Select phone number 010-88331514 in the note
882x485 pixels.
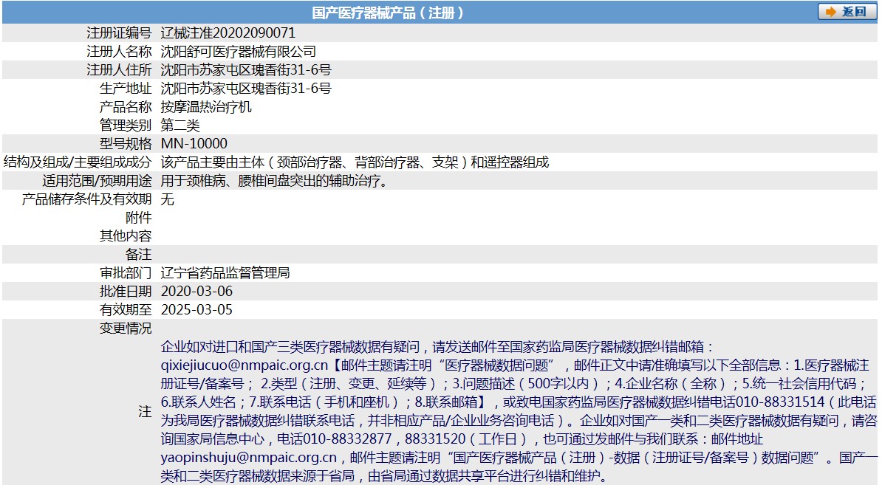point(780,402)
